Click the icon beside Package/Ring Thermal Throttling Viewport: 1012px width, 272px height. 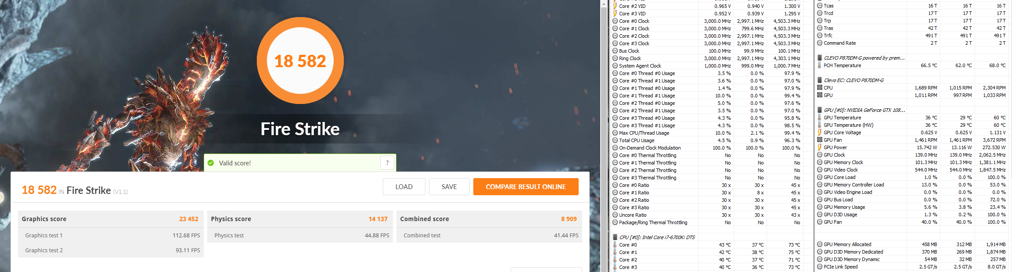(x=615, y=222)
